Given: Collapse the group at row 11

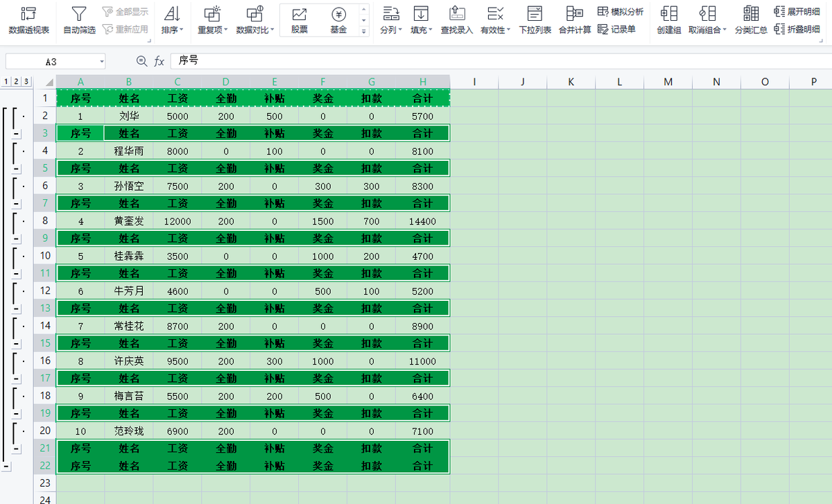Looking at the screenshot, I should point(17,274).
